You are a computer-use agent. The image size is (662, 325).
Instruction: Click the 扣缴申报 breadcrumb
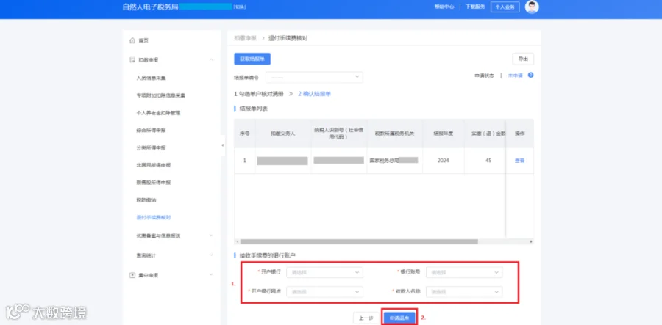coord(245,38)
